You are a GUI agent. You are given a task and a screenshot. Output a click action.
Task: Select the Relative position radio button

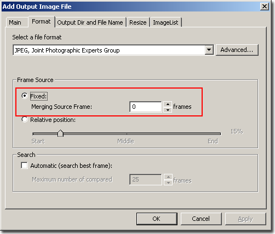coord(25,120)
